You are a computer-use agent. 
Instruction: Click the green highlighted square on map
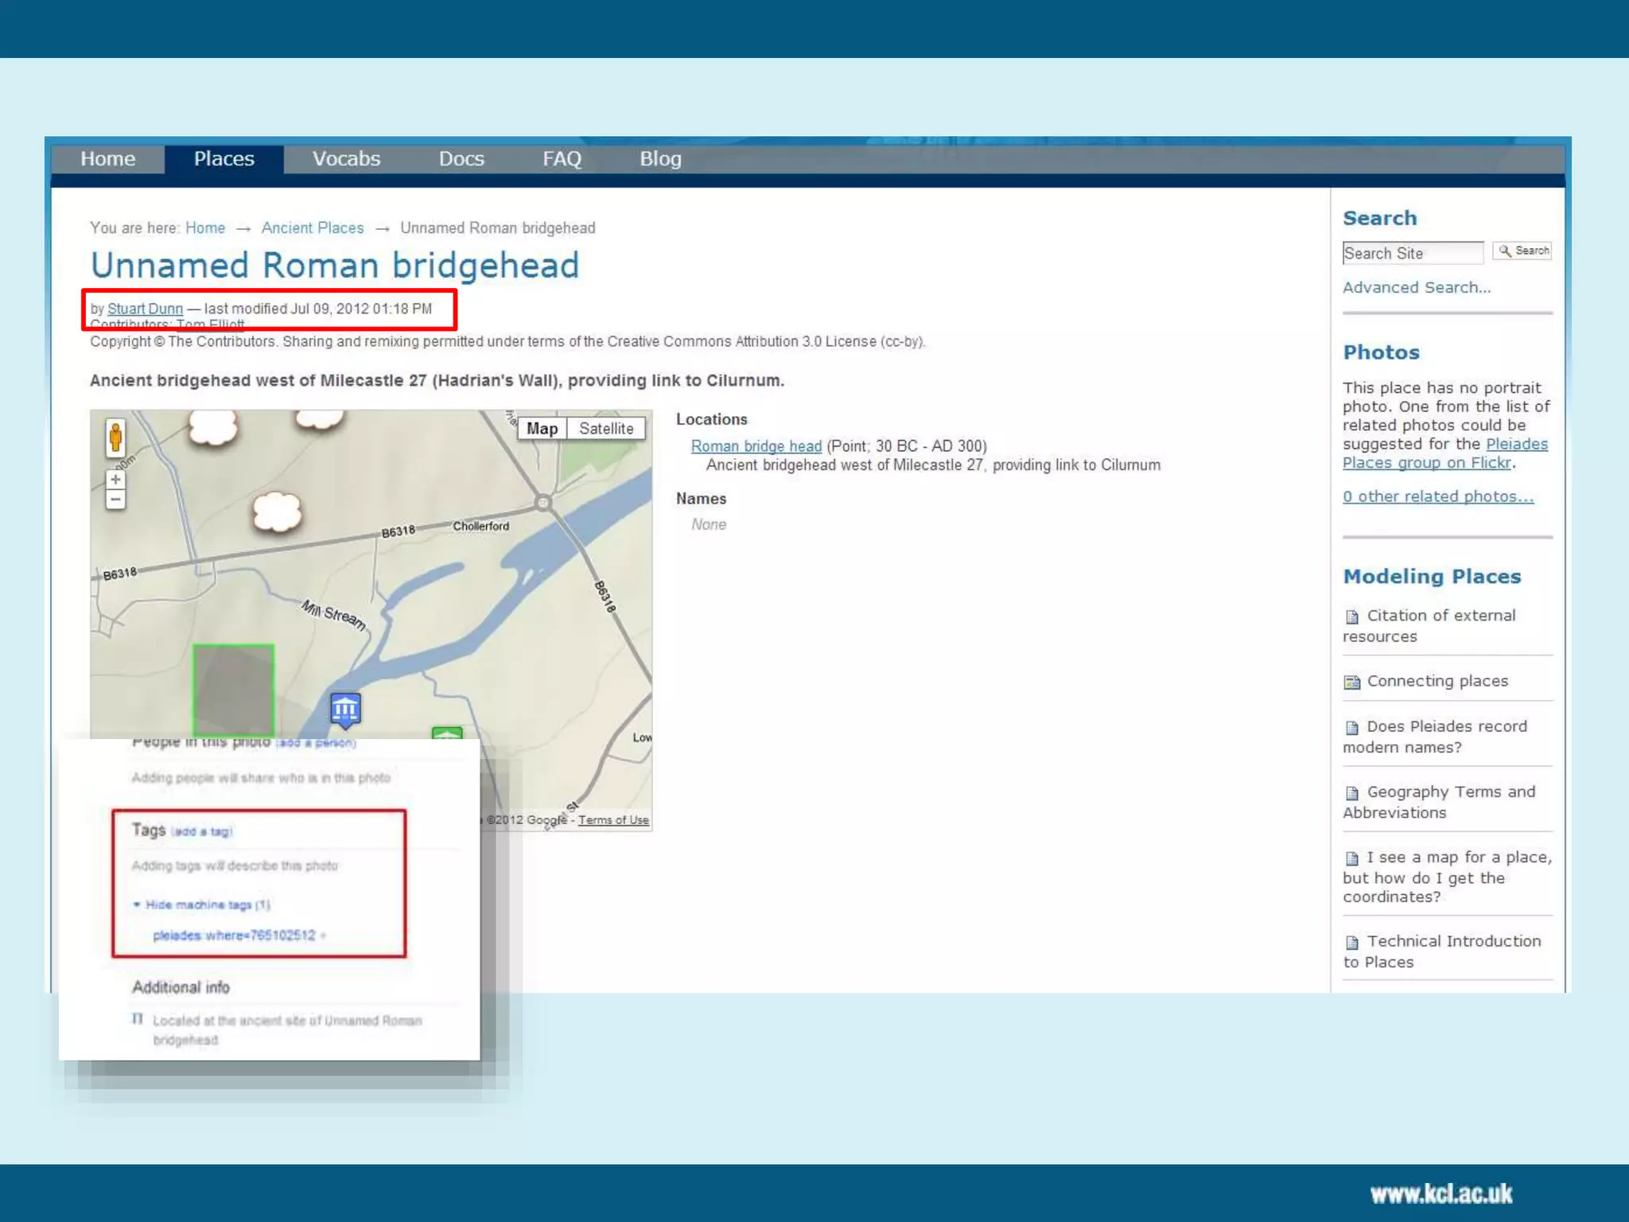(x=234, y=689)
